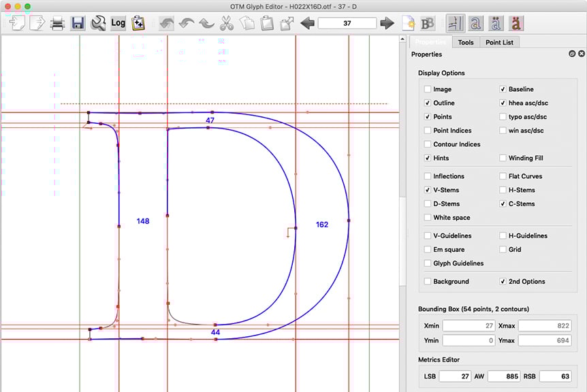This screenshot has height=392, width=587.
Task: Click the import file toolbar icon
Action: pos(17,23)
